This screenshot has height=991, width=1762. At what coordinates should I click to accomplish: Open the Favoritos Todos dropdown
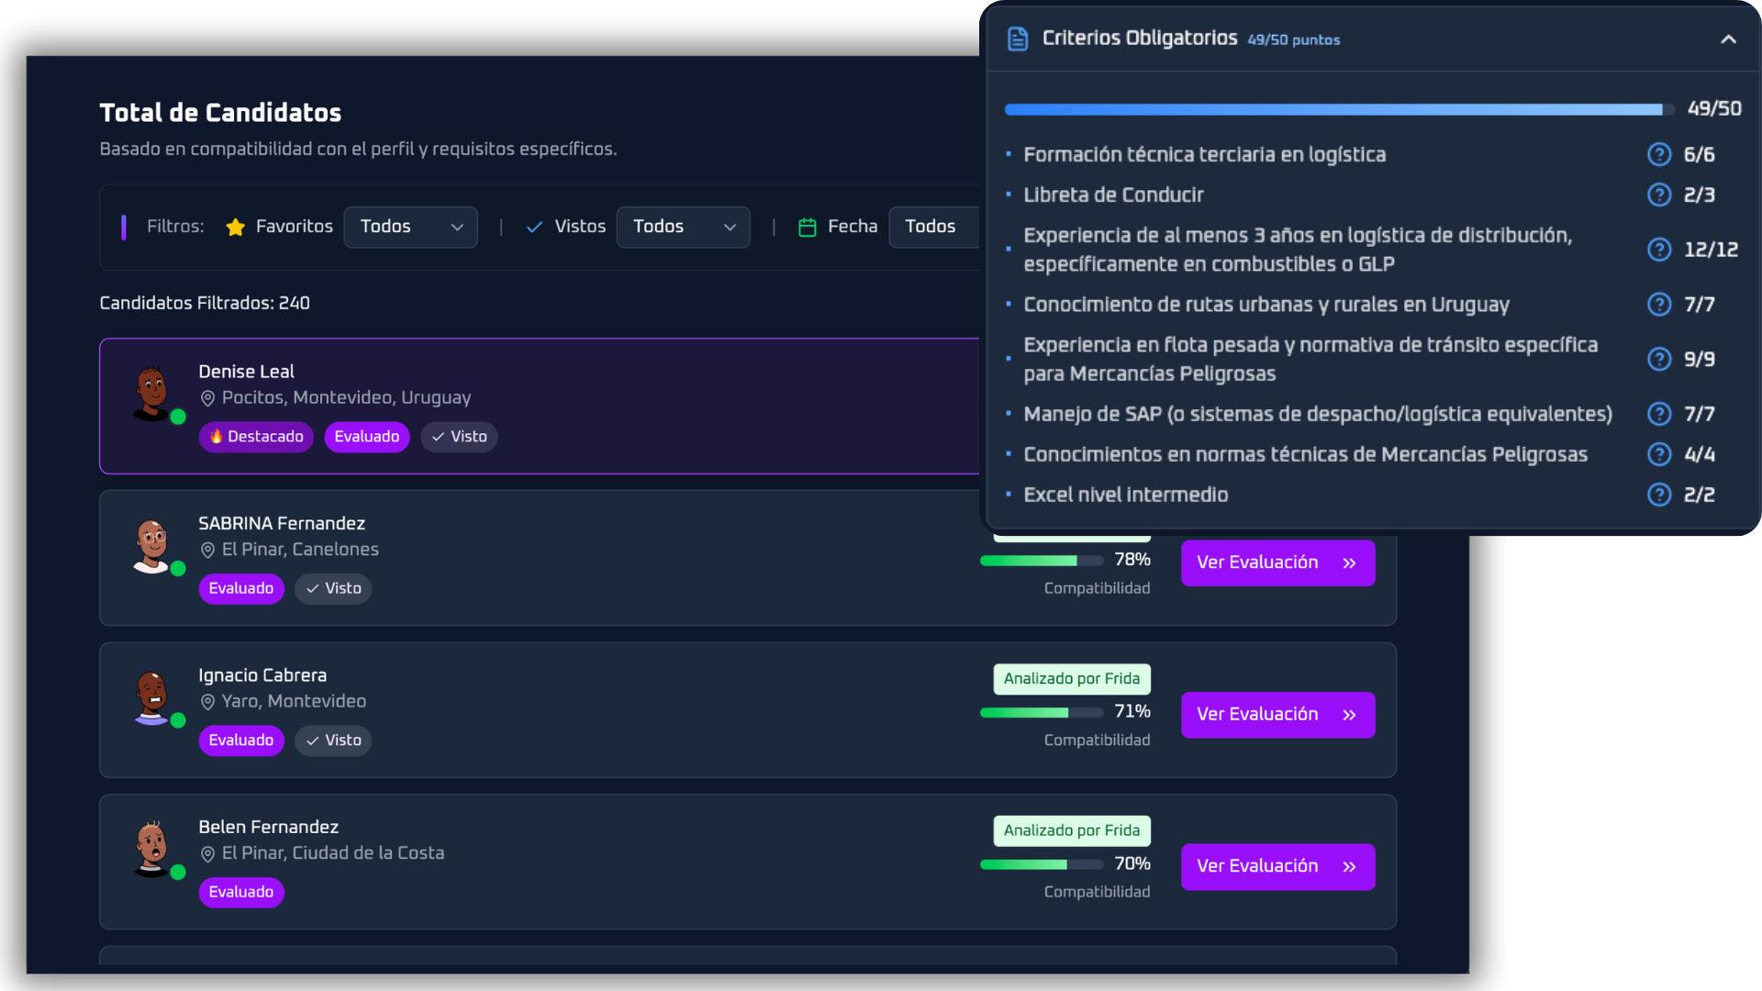(410, 227)
